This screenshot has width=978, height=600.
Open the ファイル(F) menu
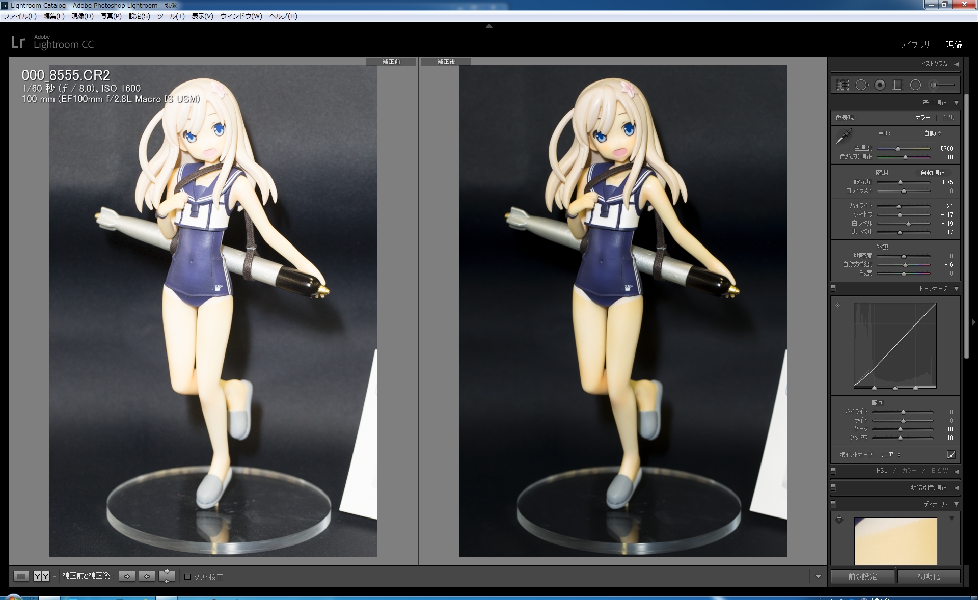point(20,16)
